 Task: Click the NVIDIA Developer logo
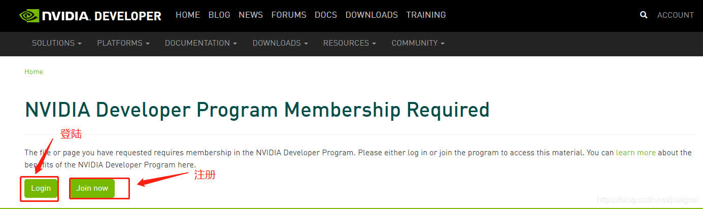[90, 16]
